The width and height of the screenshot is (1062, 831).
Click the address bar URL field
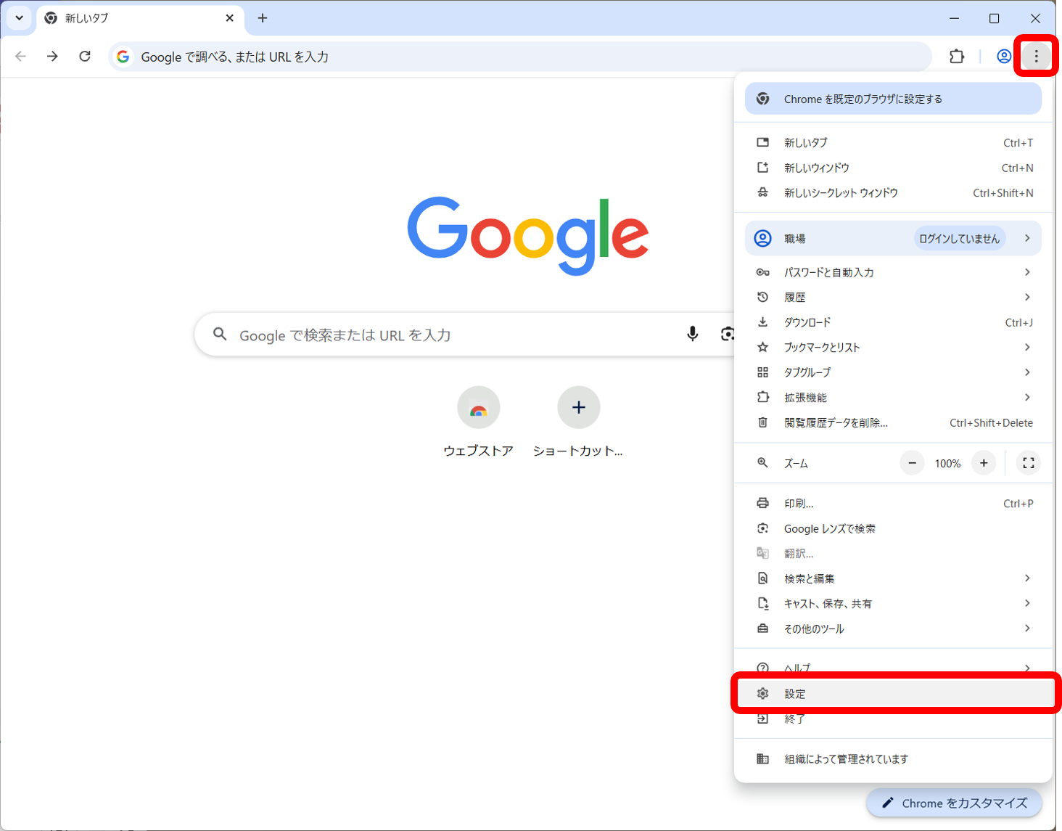click(520, 57)
